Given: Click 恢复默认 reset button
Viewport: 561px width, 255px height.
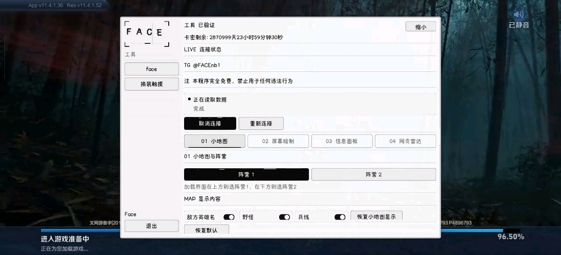Looking at the screenshot, I should click(206, 230).
